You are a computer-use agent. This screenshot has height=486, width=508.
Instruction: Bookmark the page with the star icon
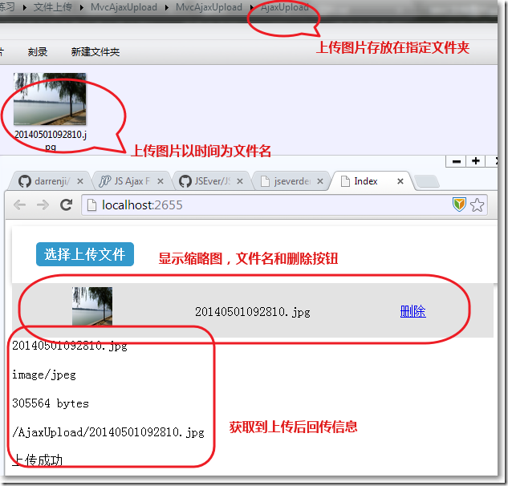477,205
